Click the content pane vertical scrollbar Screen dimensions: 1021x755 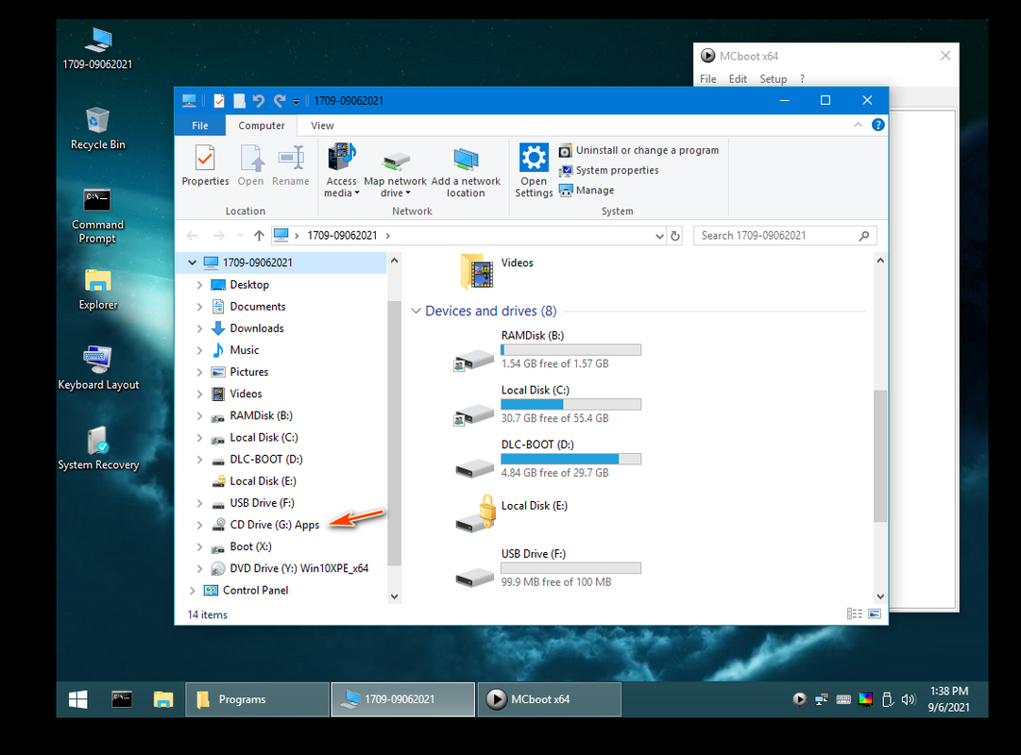click(x=880, y=456)
